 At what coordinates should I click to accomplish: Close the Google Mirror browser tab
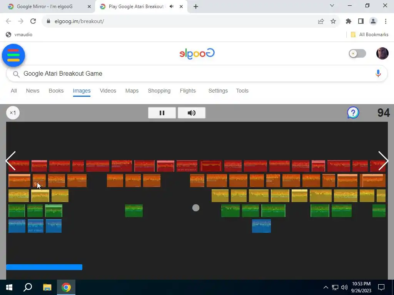[89, 7]
